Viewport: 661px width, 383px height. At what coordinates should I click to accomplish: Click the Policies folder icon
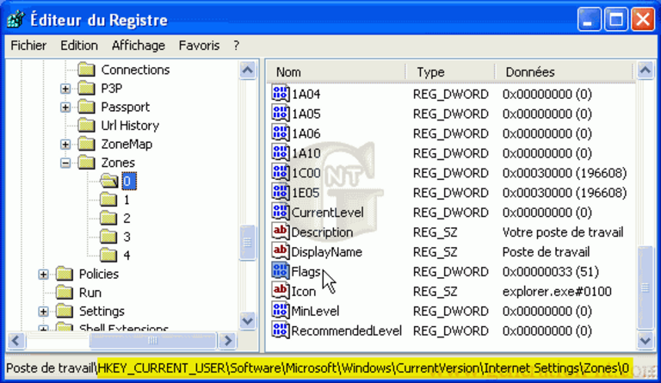coord(65,274)
